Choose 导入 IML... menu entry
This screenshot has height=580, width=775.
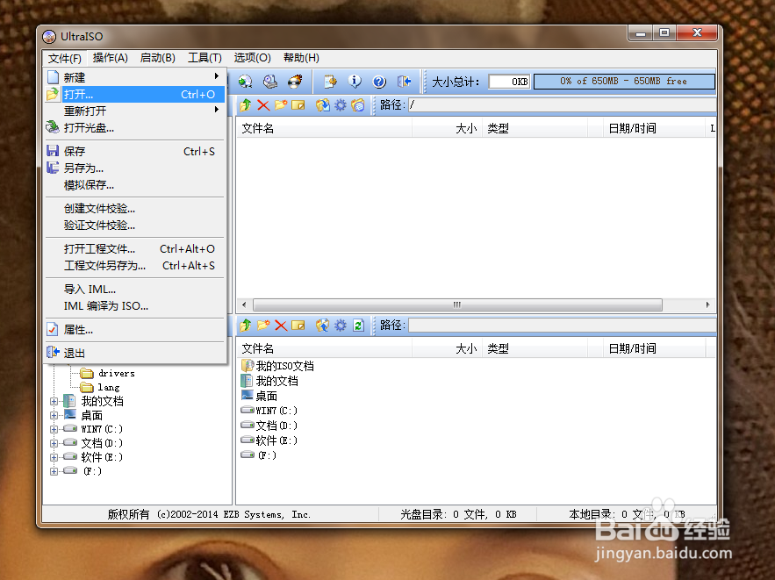pyautogui.click(x=135, y=289)
